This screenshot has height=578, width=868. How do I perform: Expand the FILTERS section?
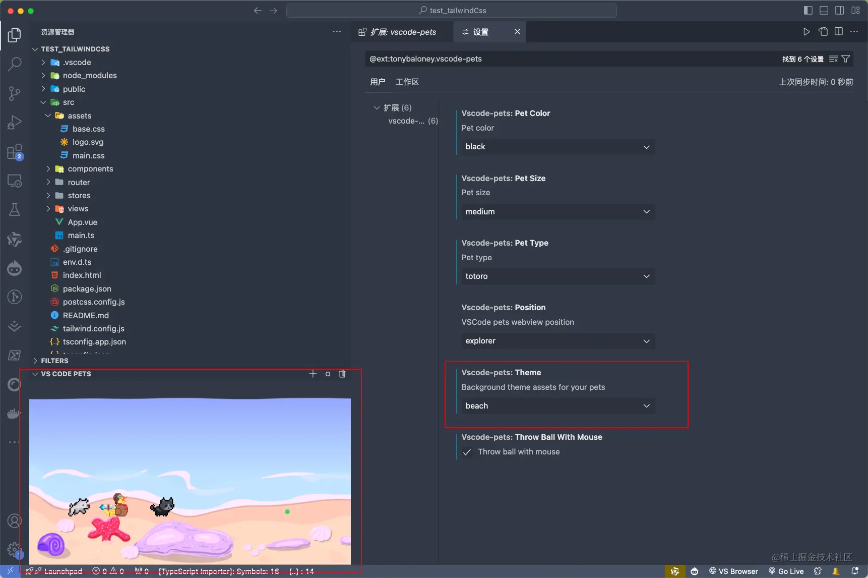35,361
